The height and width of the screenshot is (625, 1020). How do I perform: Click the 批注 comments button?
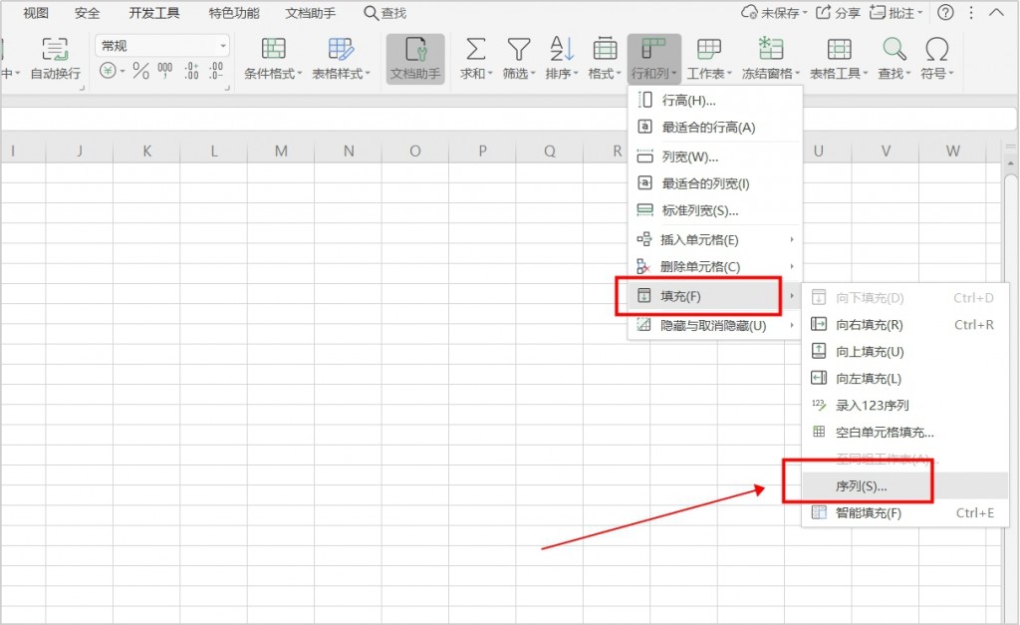895,12
